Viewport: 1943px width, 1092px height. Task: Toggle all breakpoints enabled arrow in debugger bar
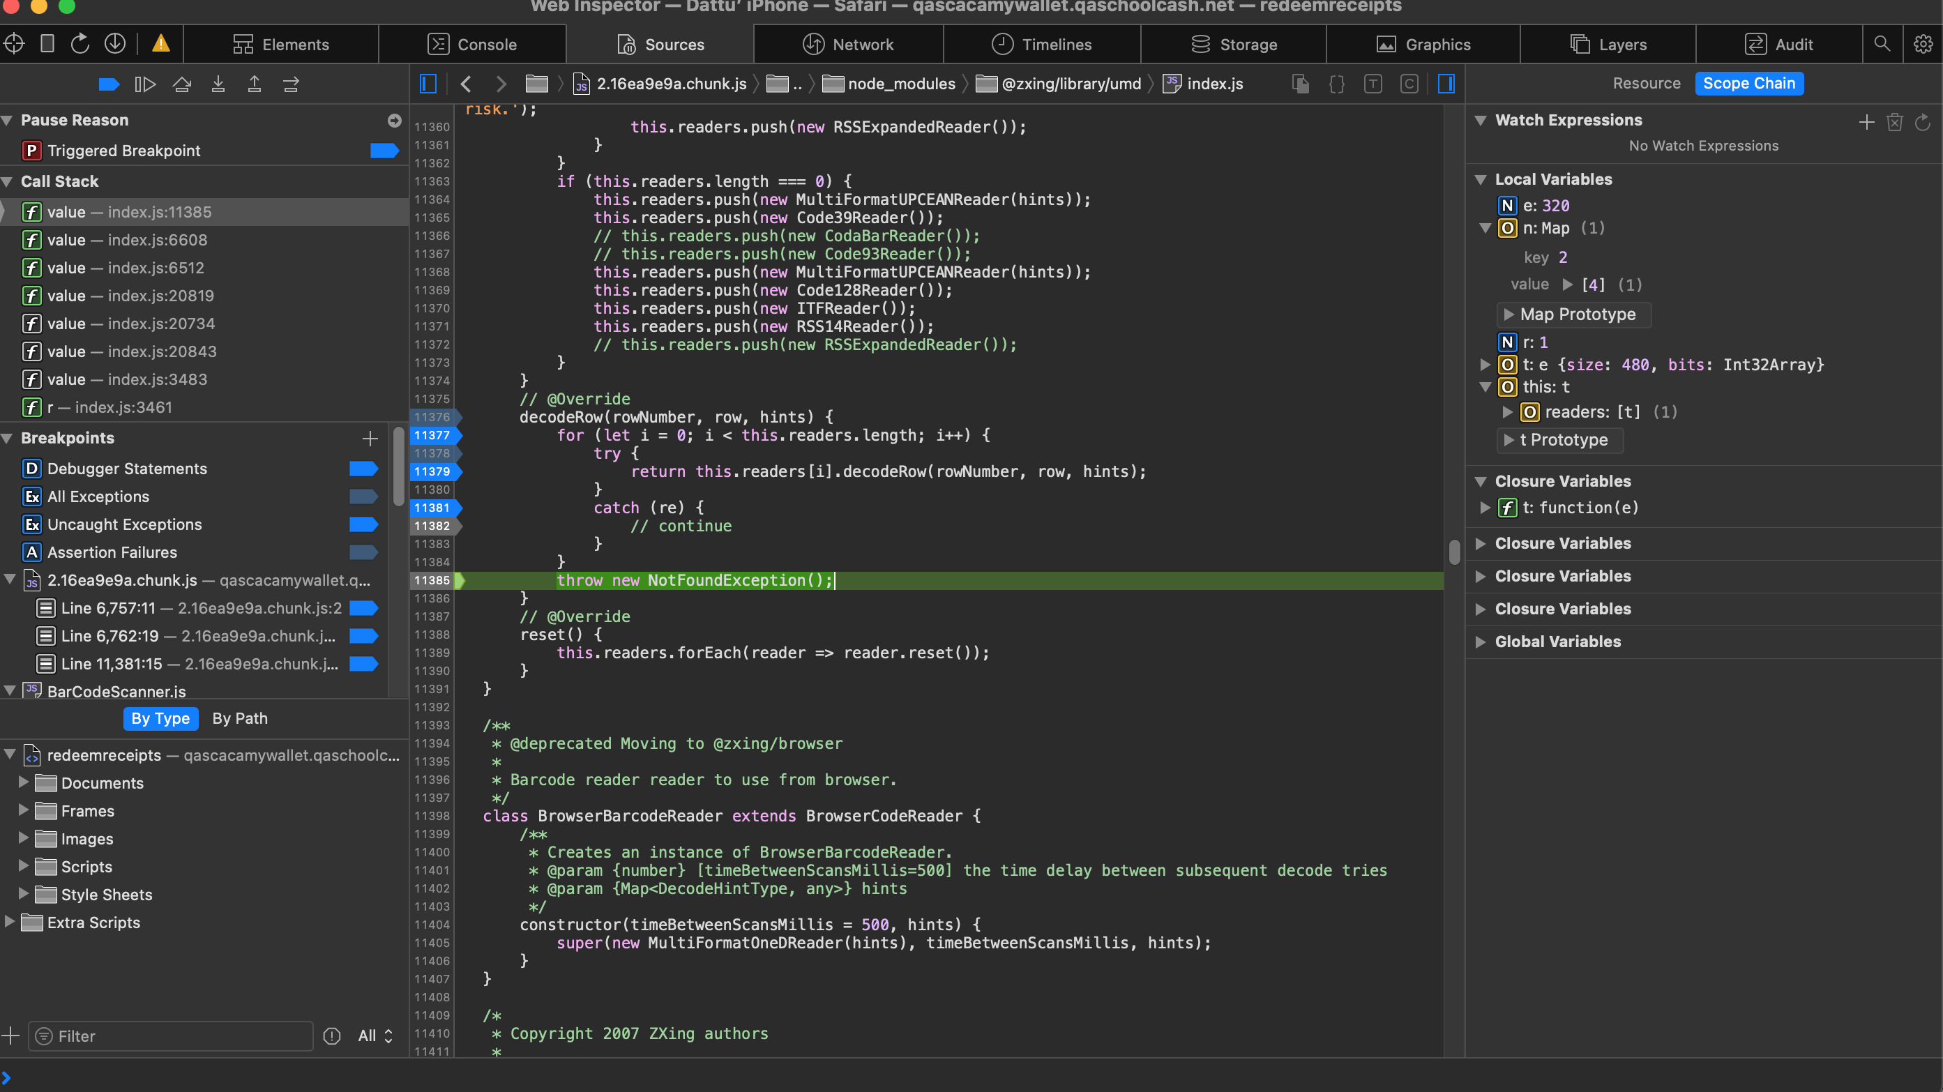tap(109, 84)
